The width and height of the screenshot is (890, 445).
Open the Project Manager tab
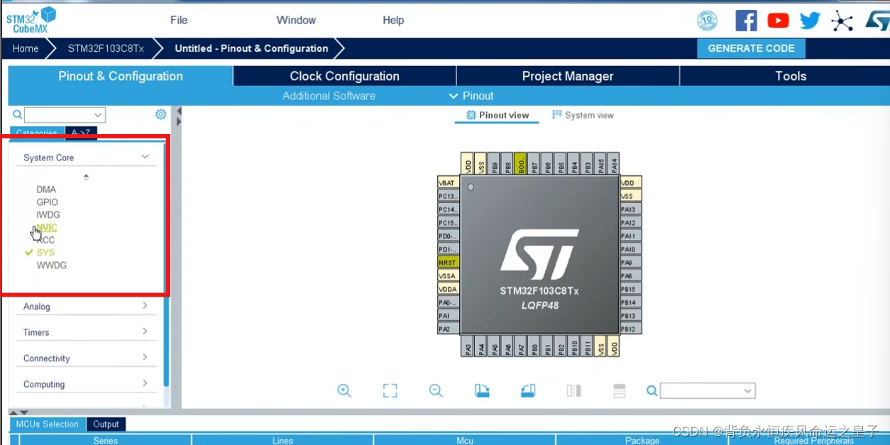[x=568, y=76]
